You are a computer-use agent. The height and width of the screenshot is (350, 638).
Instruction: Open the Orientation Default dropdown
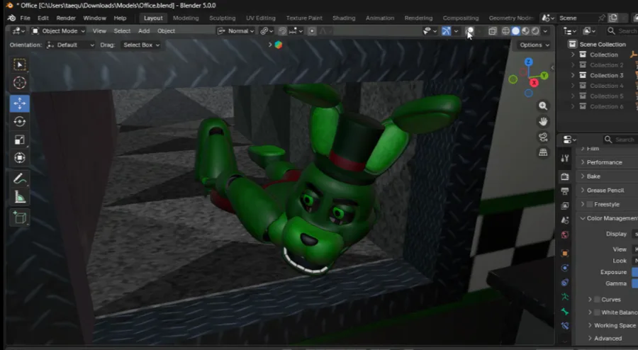(70, 45)
